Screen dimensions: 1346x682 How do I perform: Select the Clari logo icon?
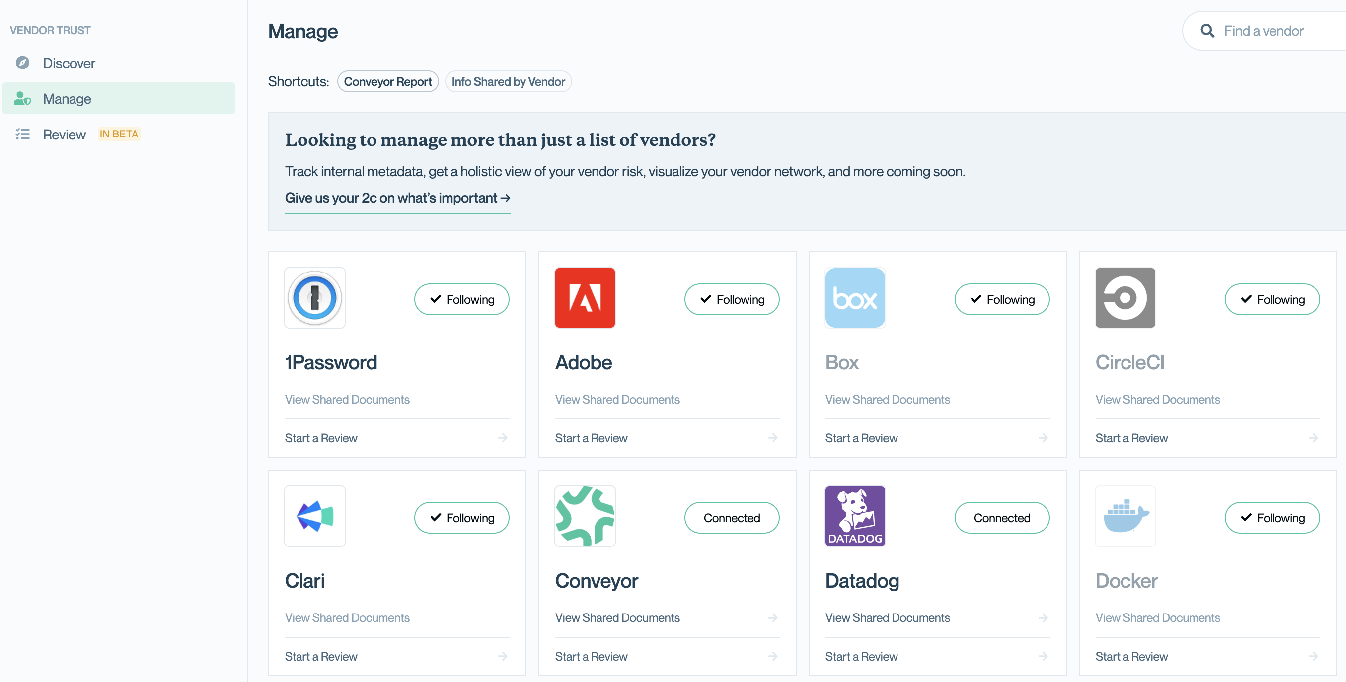tap(314, 516)
